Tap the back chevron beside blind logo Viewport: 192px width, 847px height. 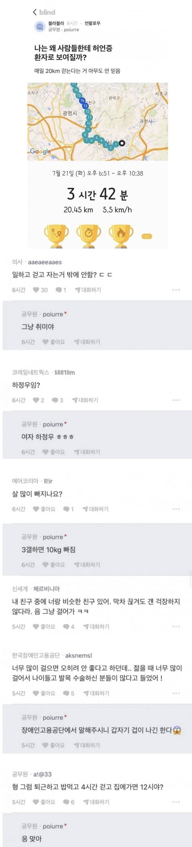35,12
